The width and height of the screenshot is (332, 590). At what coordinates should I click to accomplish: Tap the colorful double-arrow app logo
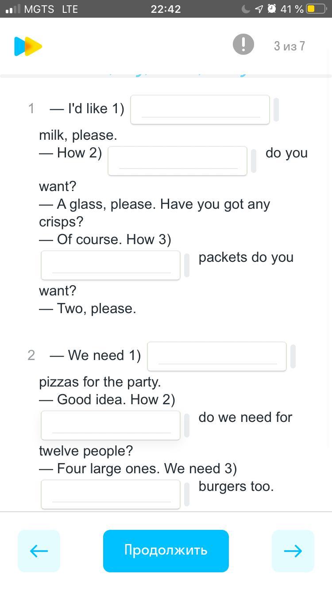(x=28, y=46)
